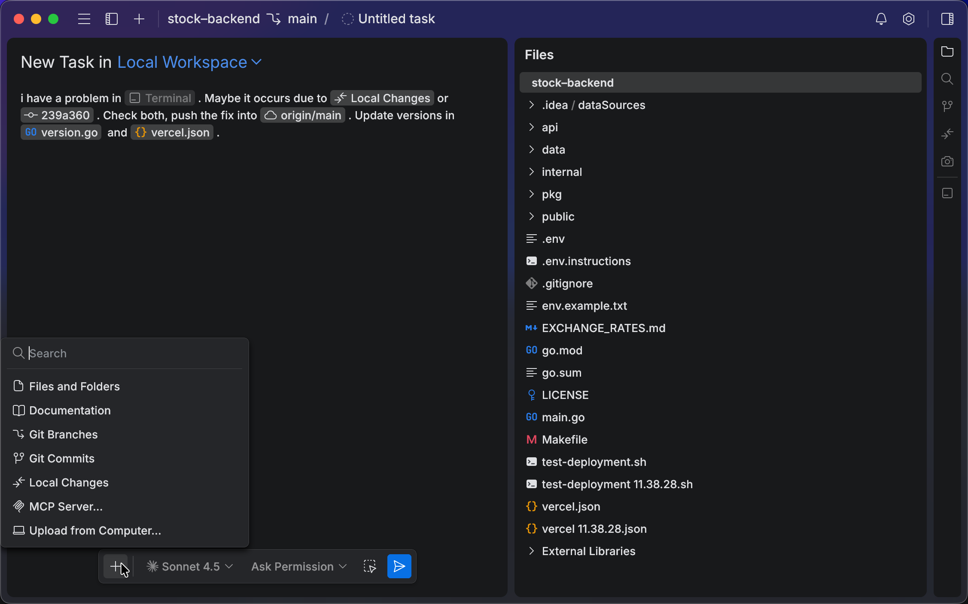This screenshot has height=604, width=968.
Task: Open the Ask Permission mode dropdown
Action: (x=298, y=566)
